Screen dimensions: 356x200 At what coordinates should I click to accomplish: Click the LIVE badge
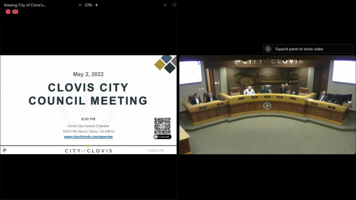click(15, 12)
